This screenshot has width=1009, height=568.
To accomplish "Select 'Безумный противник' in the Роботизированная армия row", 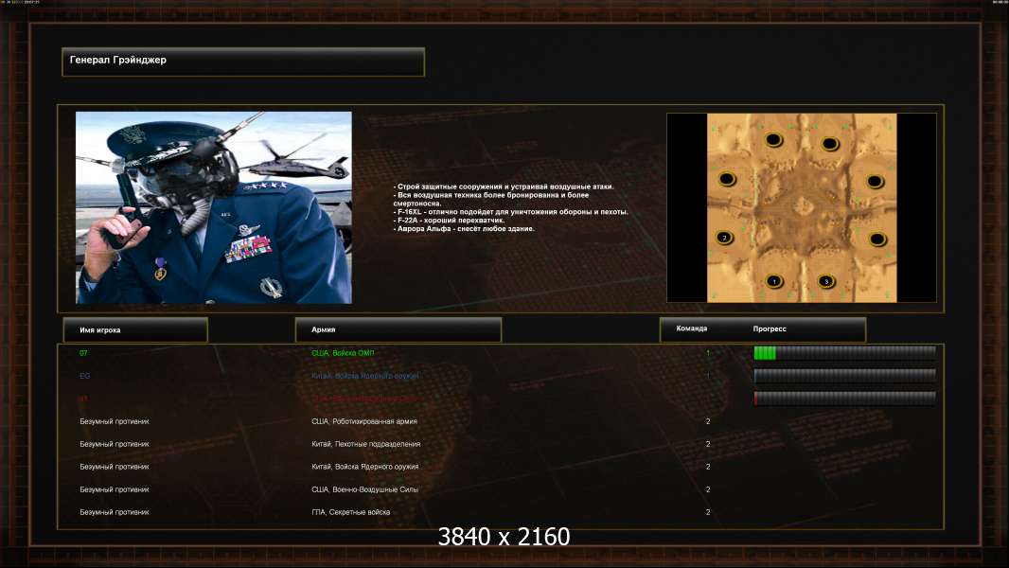I will [x=115, y=421].
